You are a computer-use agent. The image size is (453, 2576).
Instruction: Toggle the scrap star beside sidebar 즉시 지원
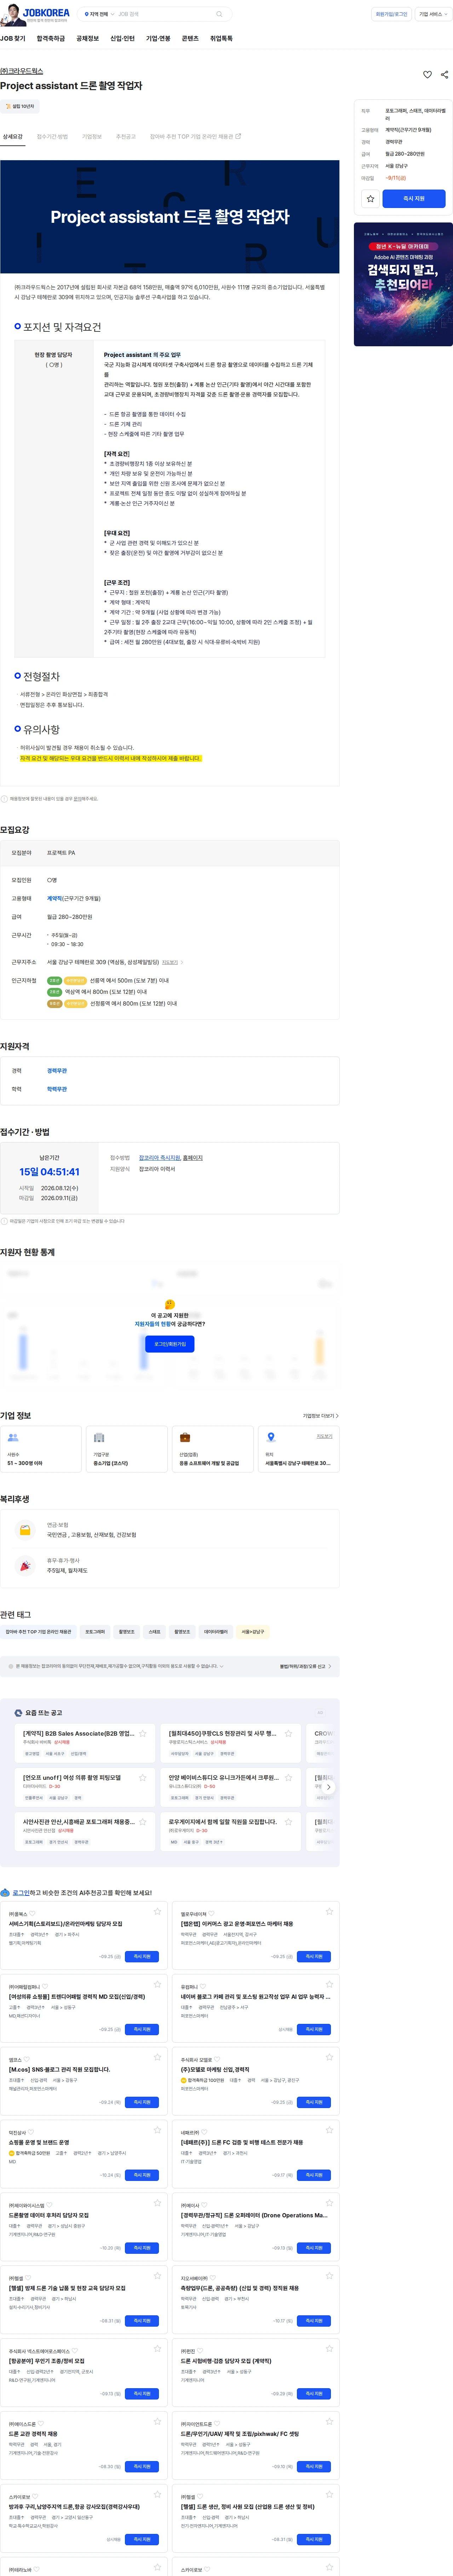370,199
